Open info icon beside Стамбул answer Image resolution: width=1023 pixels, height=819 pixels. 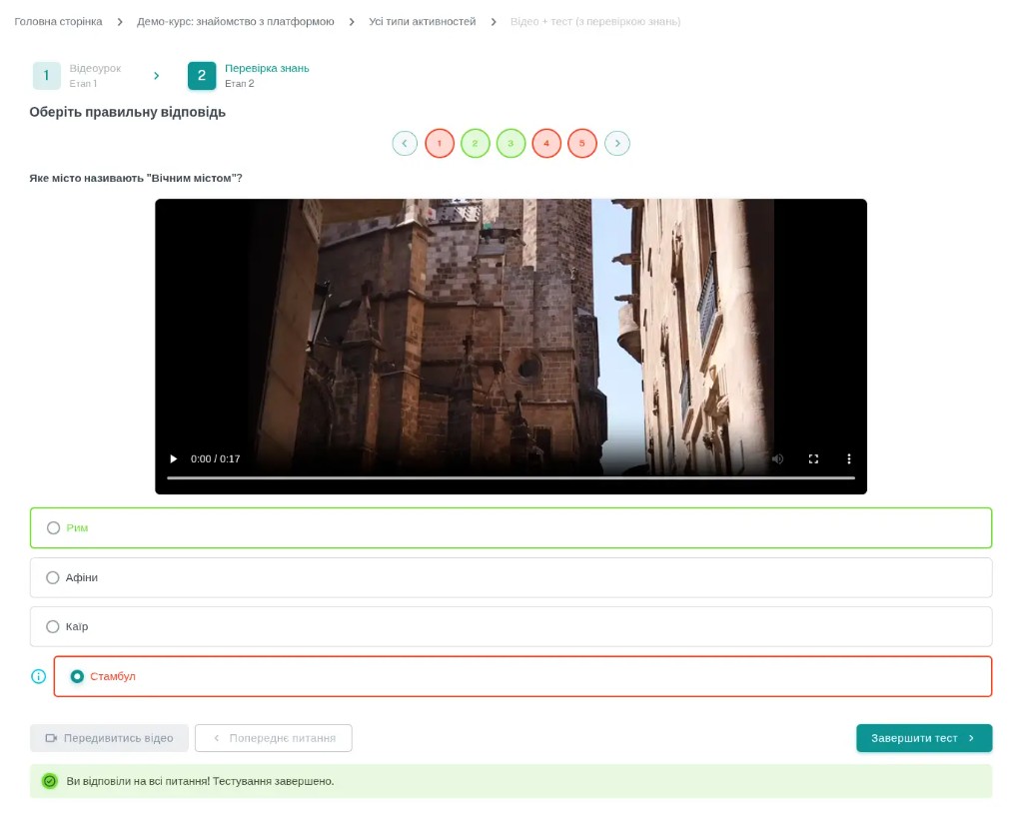click(x=39, y=677)
